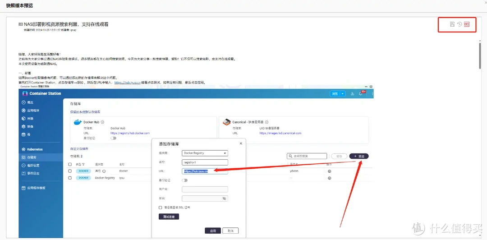
Task: Open the 提供商 Docker Registry dropdown
Action: 205,153
